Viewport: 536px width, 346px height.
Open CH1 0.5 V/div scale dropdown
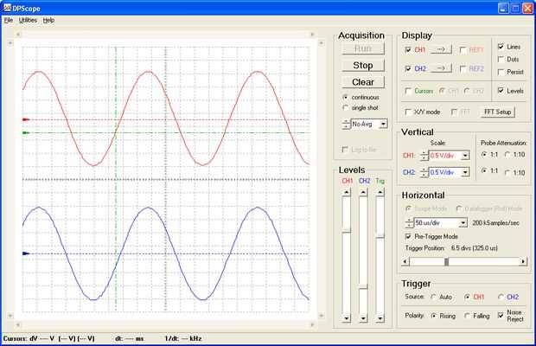click(465, 156)
